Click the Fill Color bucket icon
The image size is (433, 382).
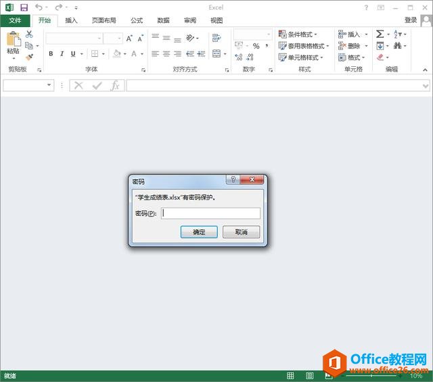tap(117, 53)
